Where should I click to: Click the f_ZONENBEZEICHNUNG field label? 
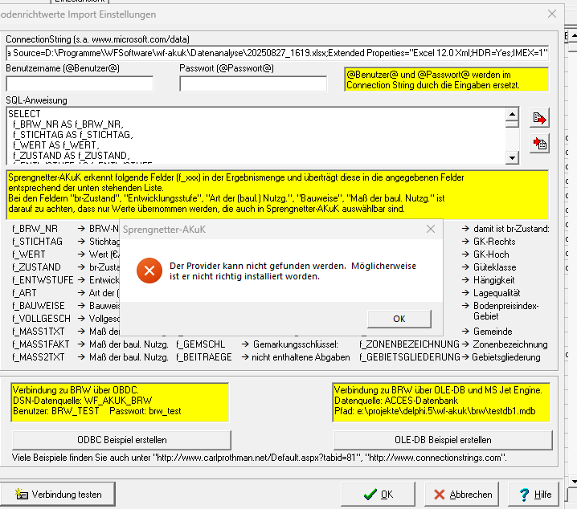click(410, 344)
